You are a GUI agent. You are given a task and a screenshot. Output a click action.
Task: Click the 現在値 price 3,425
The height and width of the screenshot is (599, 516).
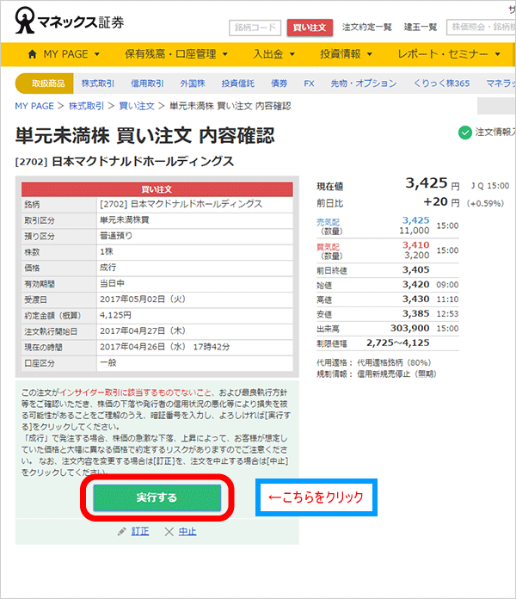pos(426,183)
